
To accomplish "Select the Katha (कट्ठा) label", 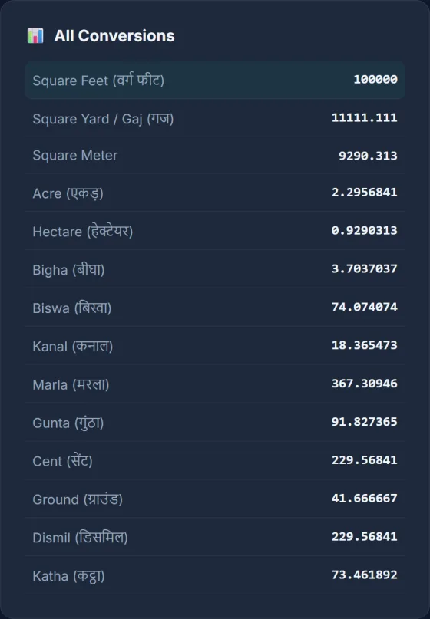I will (69, 576).
